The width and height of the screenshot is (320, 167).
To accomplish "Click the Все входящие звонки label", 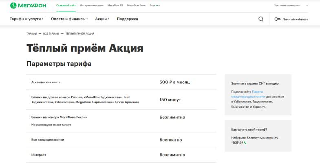I will click(x=48, y=140).
